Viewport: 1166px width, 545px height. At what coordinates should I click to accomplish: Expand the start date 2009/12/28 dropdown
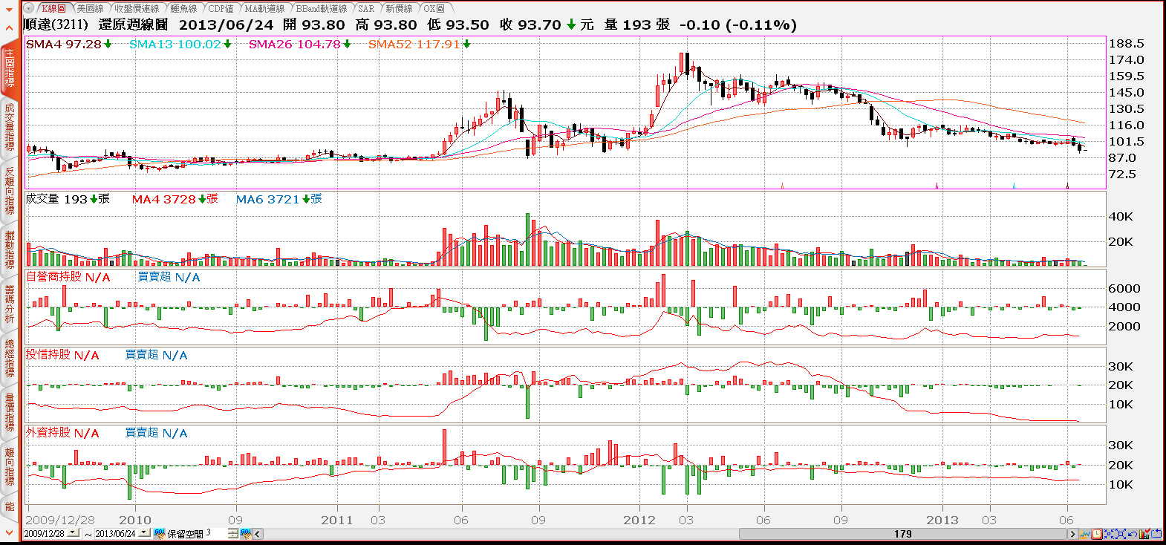(x=73, y=533)
